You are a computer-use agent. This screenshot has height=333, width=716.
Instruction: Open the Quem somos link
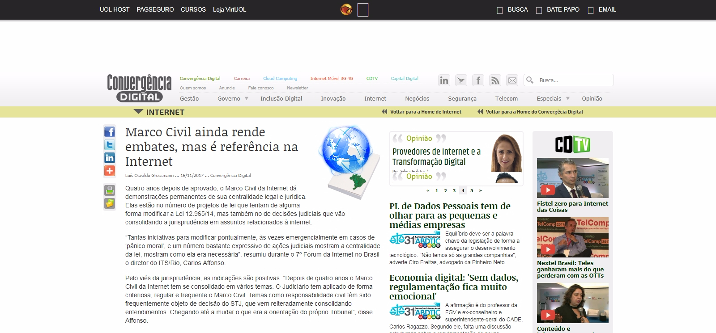point(193,88)
